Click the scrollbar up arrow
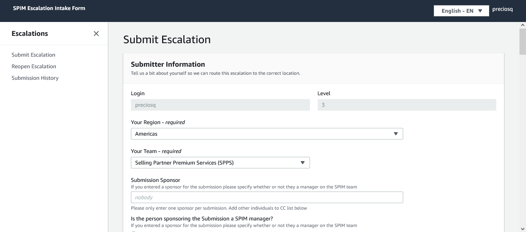 [523, 25]
